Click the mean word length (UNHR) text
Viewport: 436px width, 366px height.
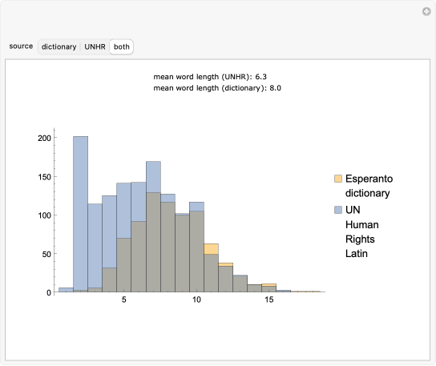coord(210,77)
